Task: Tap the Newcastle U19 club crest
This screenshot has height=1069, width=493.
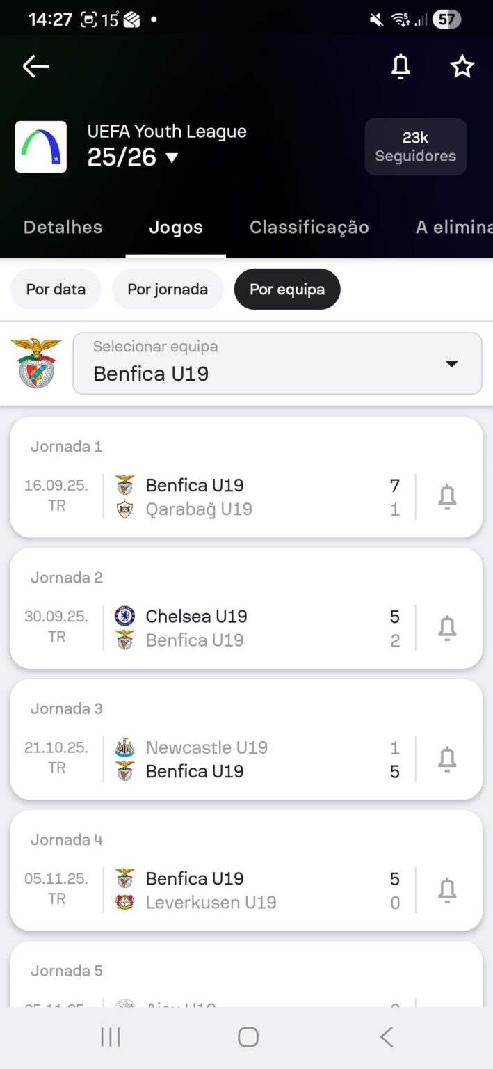Action: (124, 746)
